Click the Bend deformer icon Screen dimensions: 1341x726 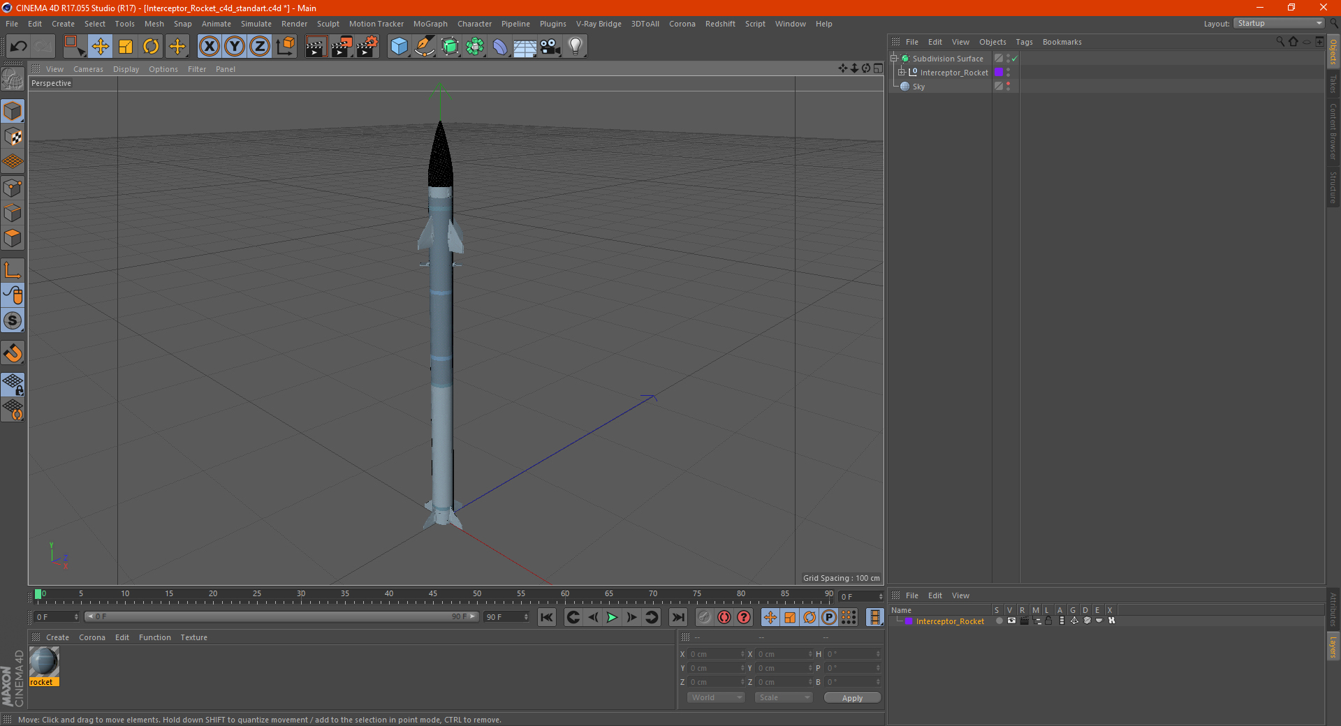click(500, 47)
